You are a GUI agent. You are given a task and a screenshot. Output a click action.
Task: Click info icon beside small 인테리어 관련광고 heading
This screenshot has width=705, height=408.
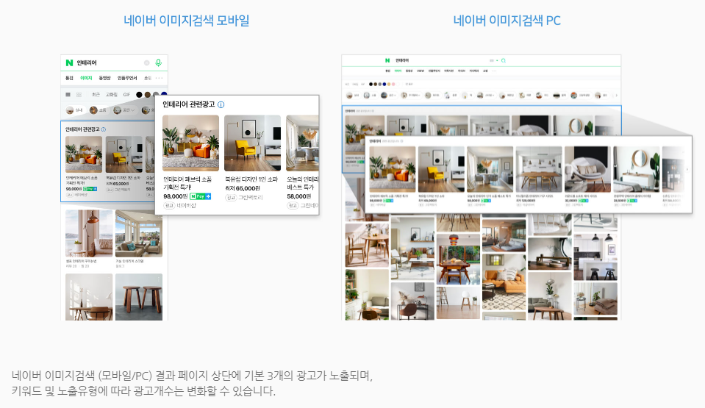pyautogui.click(x=104, y=129)
